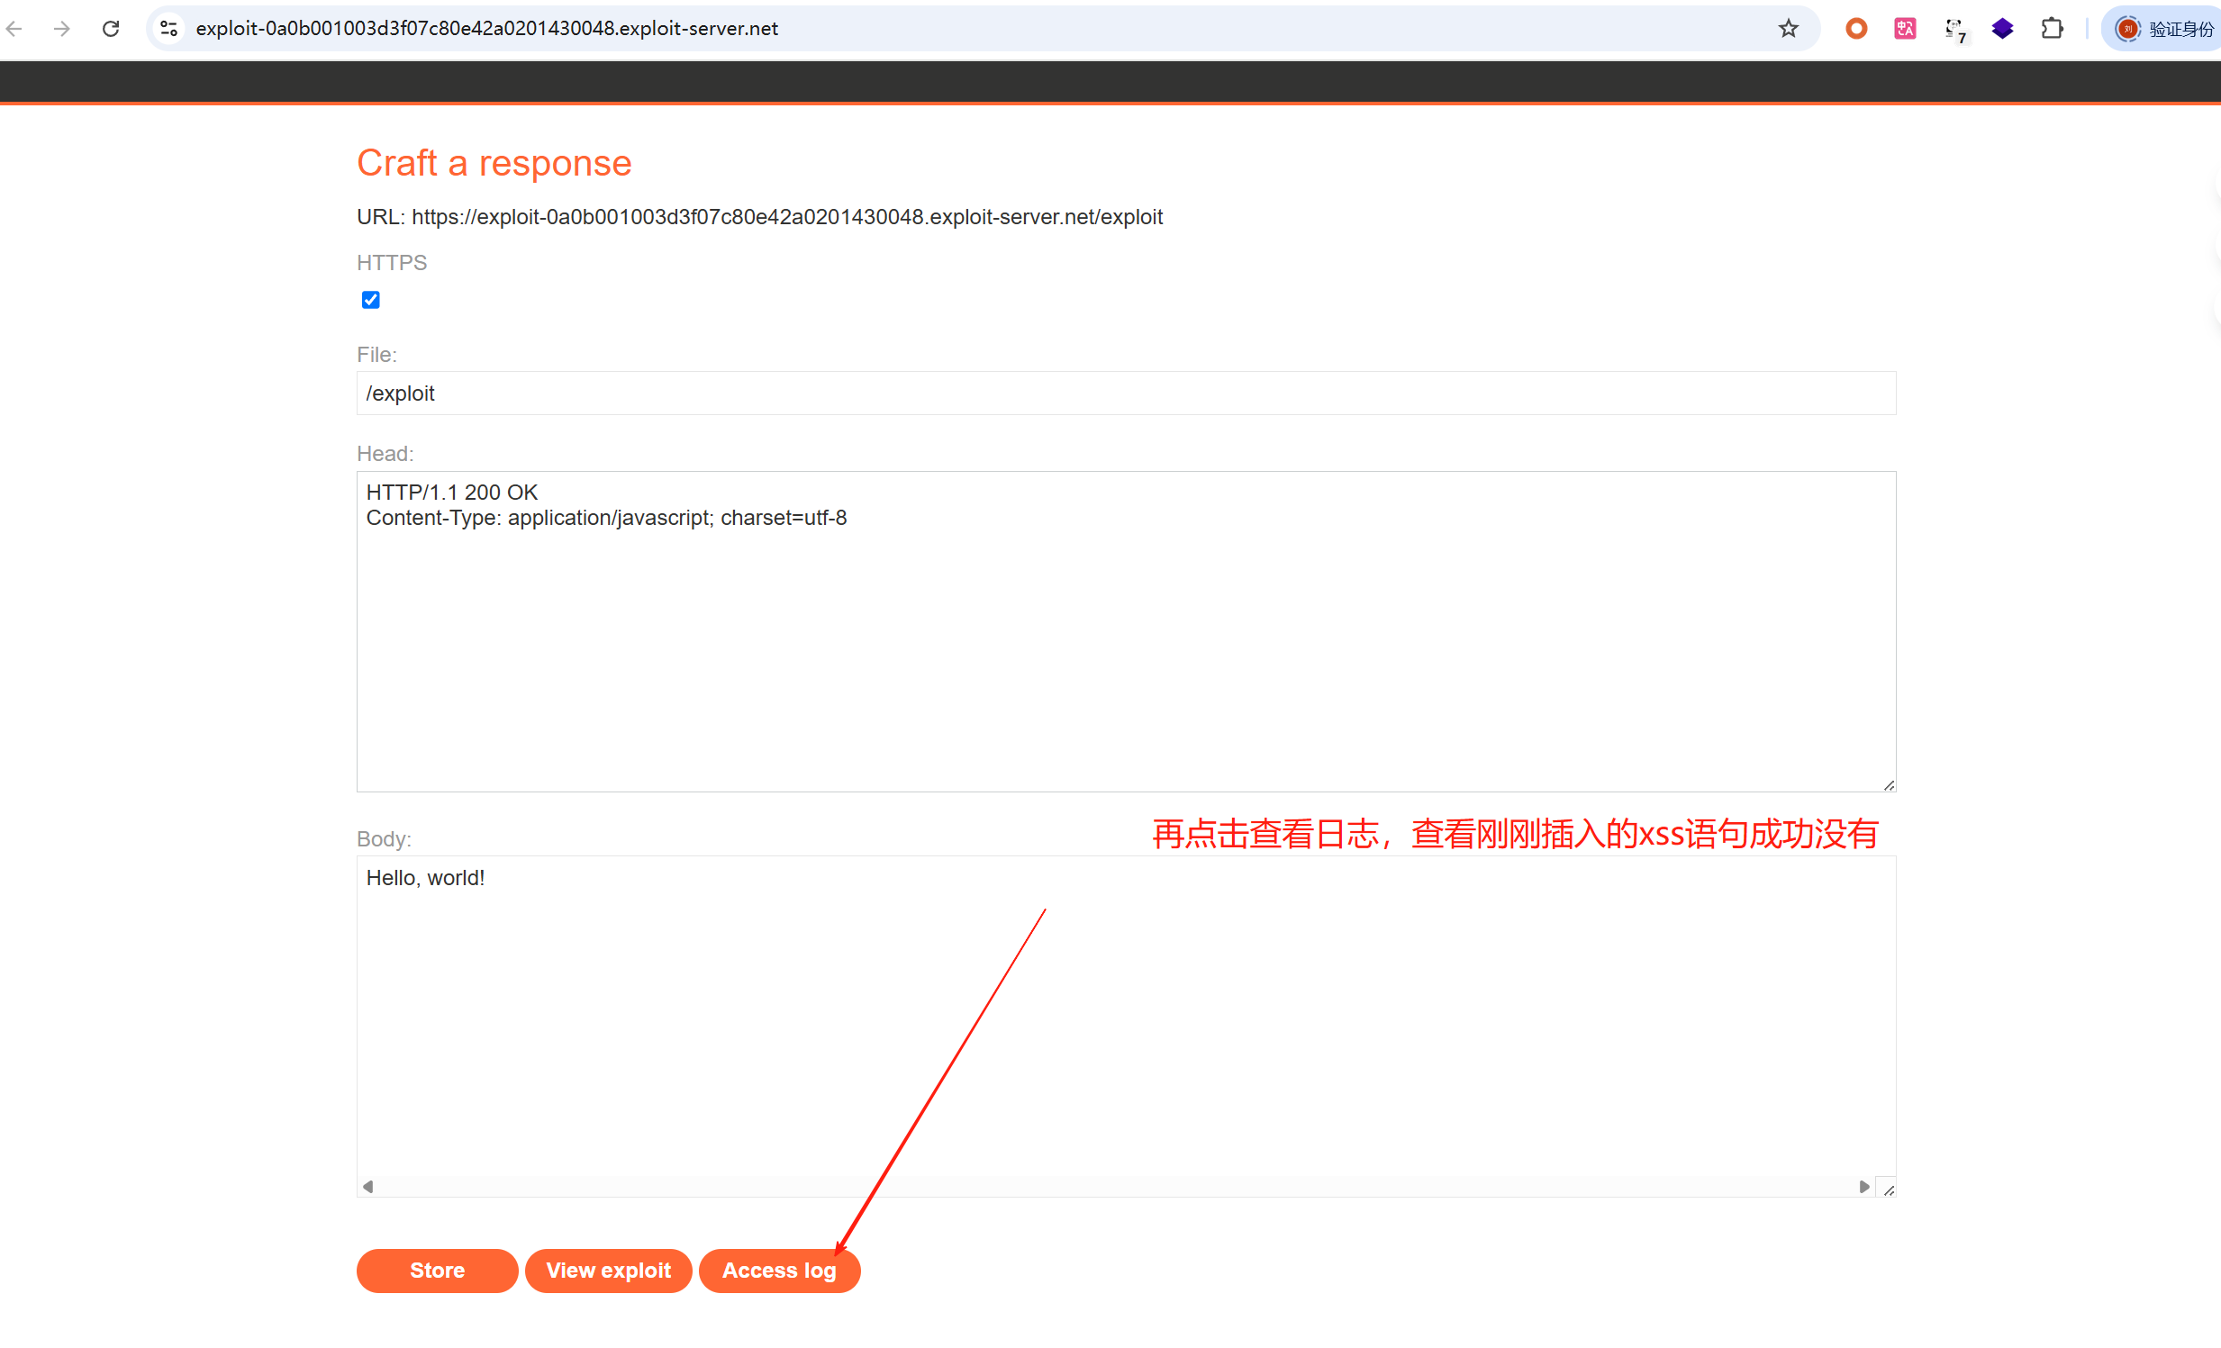Reload the exploit server page
The width and height of the screenshot is (2221, 1348).
[111, 29]
